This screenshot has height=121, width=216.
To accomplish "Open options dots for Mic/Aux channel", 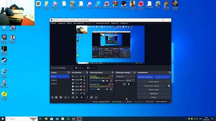I will click(111, 81).
